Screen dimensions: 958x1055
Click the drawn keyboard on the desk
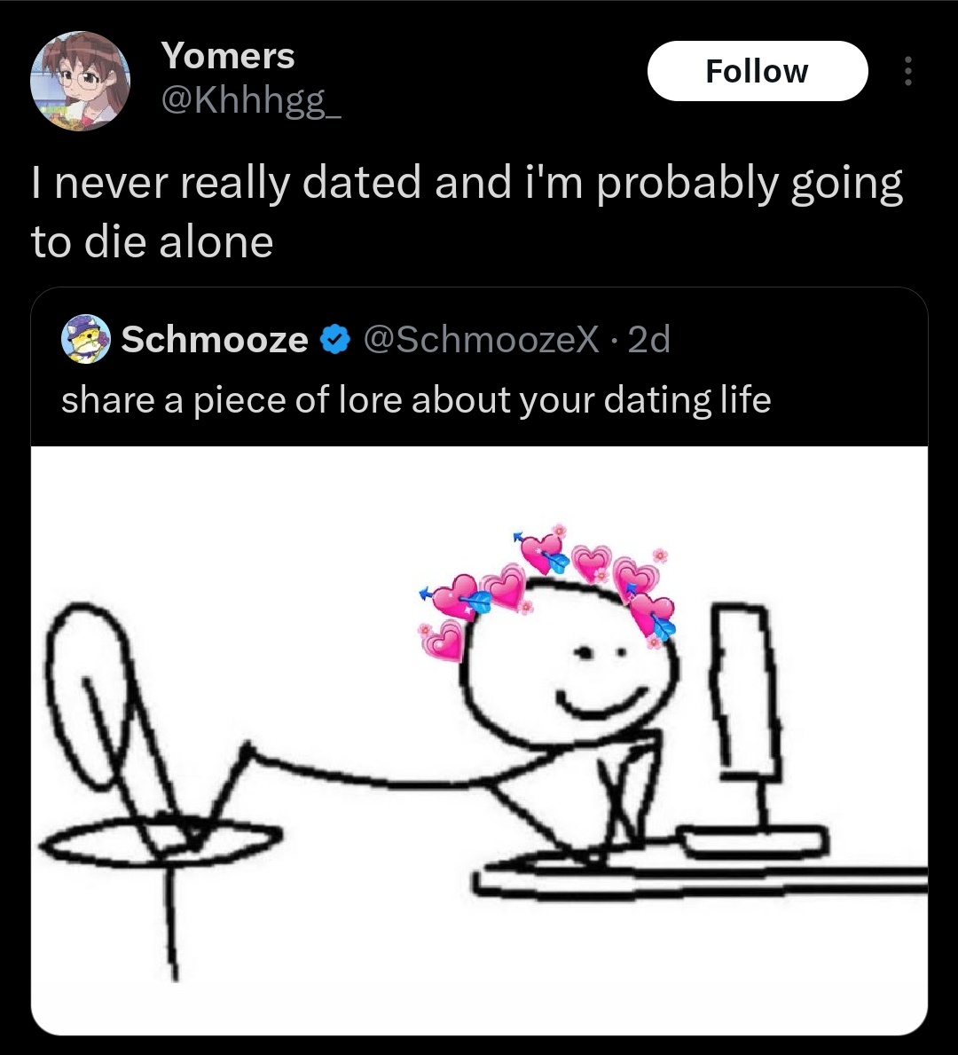(x=752, y=843)
